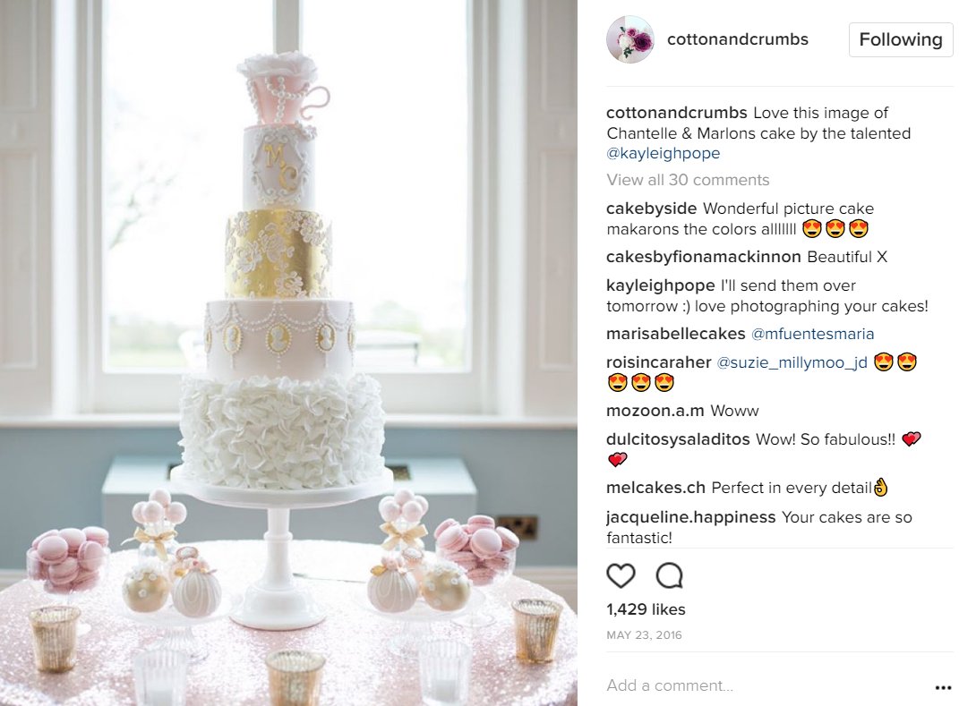Toggle the Following button

point(900,39)
